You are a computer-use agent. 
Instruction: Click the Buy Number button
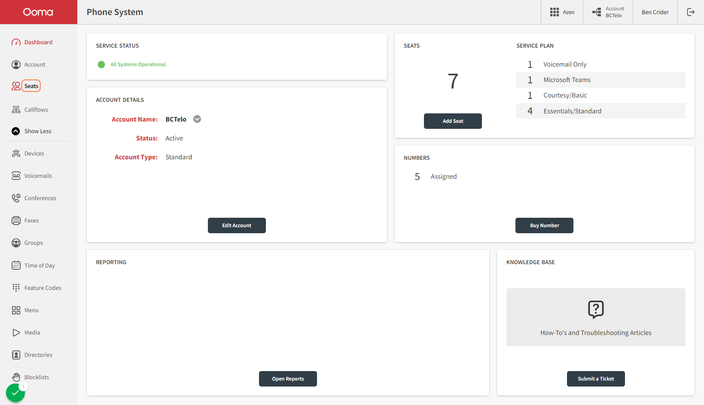544,225
